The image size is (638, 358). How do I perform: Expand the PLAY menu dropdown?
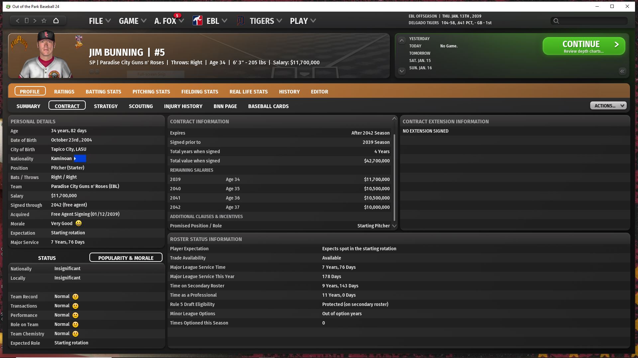point(303,21)
